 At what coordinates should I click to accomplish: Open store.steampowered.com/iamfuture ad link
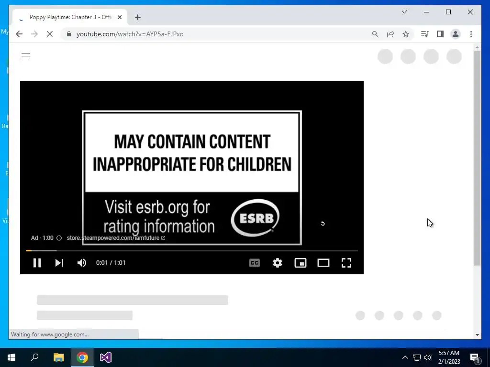[116, 238]
